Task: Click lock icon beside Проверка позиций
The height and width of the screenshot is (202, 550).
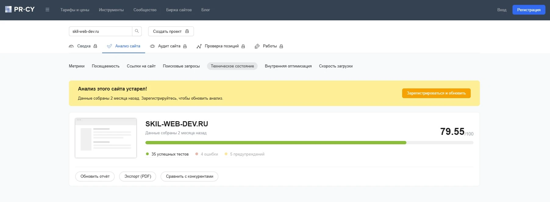Action: point(243,46)
